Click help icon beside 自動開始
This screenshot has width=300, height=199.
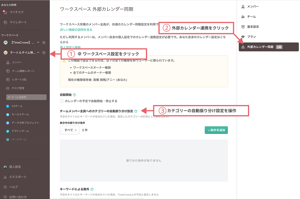tap(74, 95)
